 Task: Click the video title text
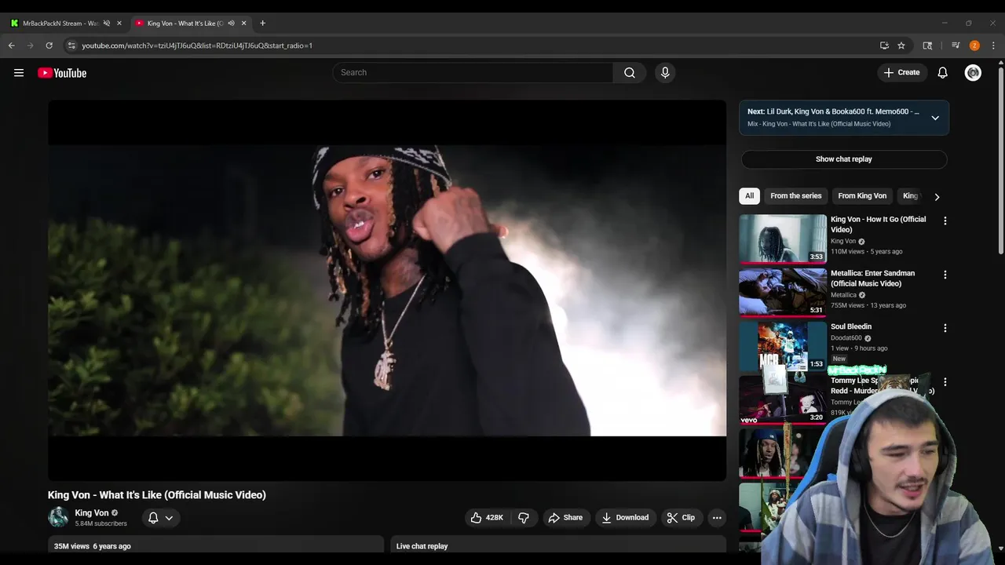157,495
